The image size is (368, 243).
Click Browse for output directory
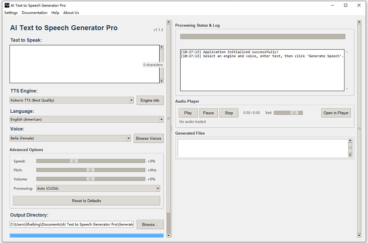(150, 225)
